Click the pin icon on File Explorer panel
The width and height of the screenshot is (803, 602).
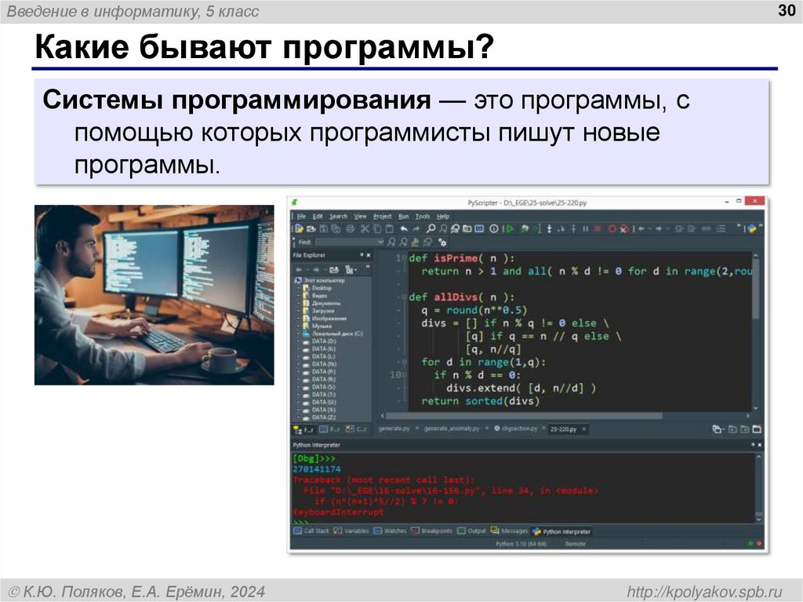pyautogui.click(x=362, y=255)
